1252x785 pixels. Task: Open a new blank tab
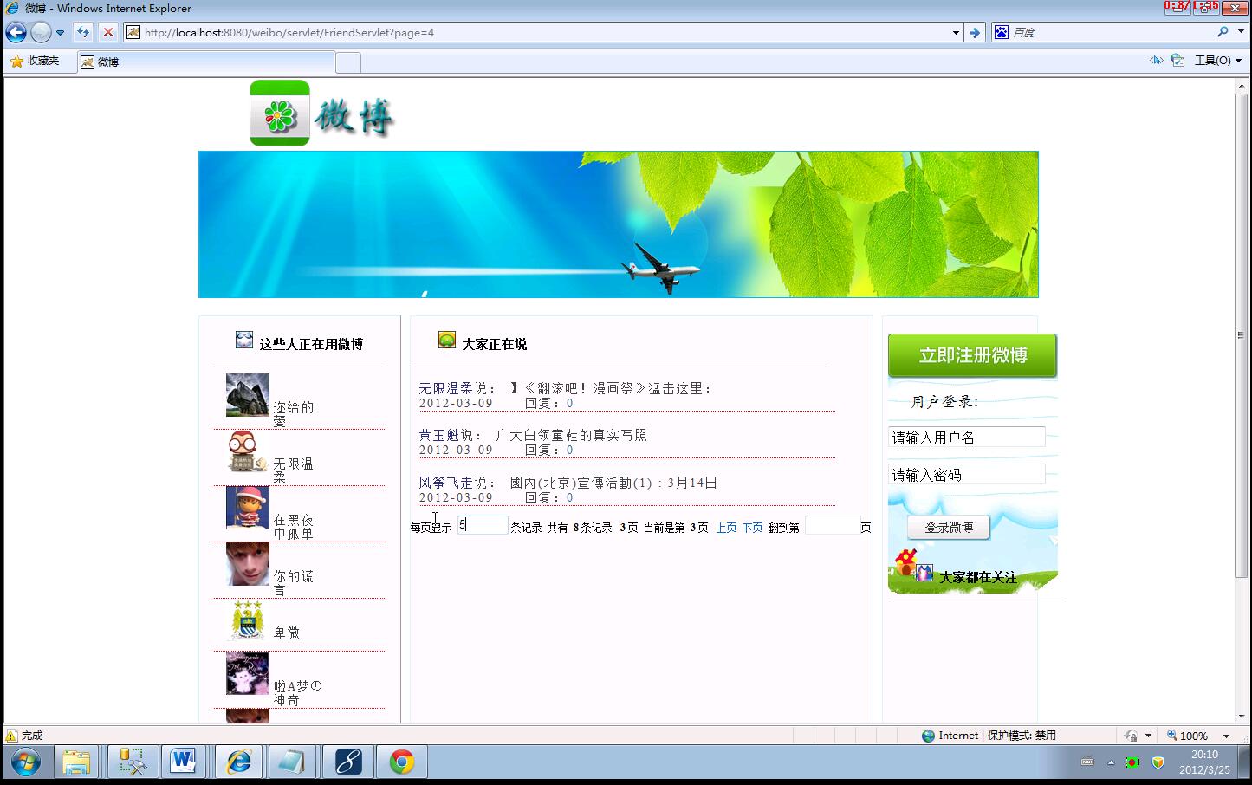(348, 62)
